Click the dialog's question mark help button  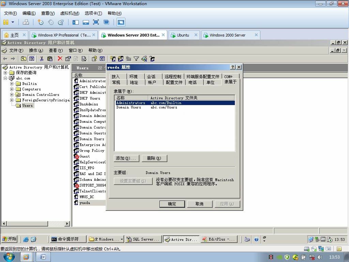click(232, 67)
